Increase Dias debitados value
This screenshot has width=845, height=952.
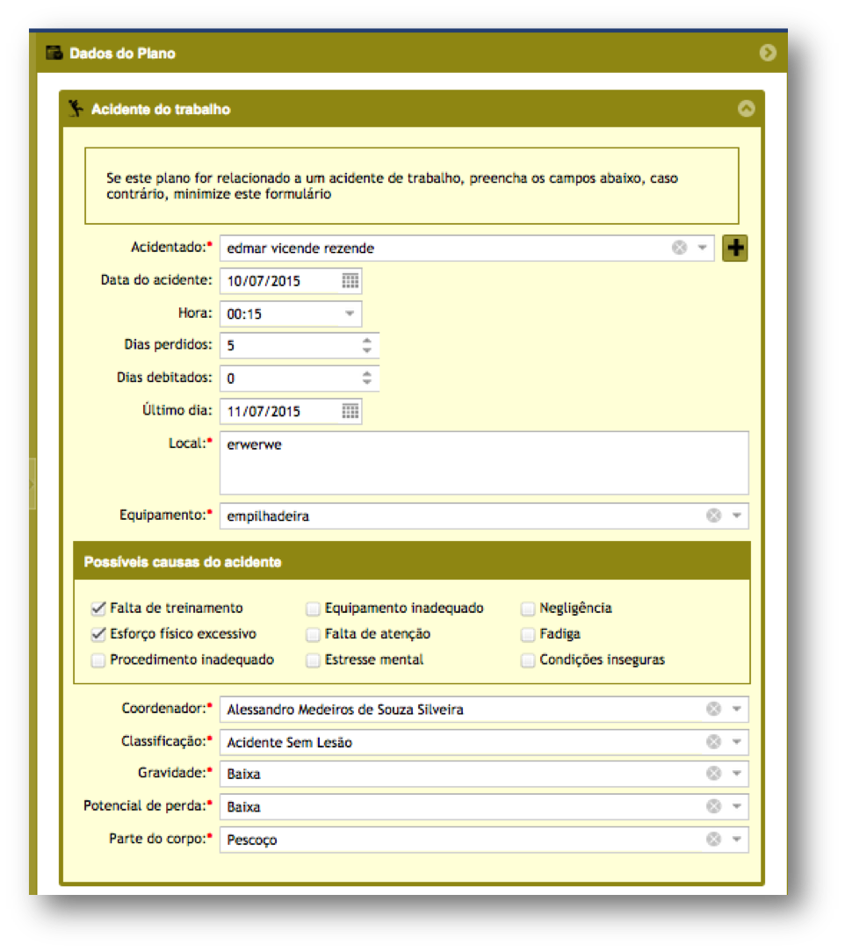coord(366,372)
